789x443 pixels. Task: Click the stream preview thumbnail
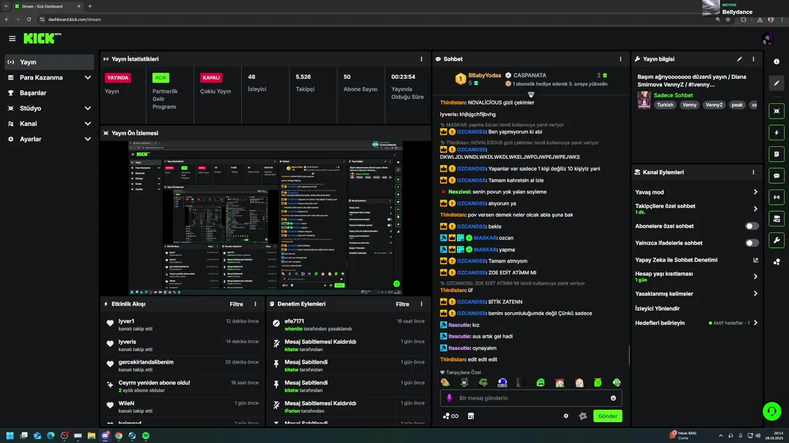pyautogui.click(x=266, y=218)
